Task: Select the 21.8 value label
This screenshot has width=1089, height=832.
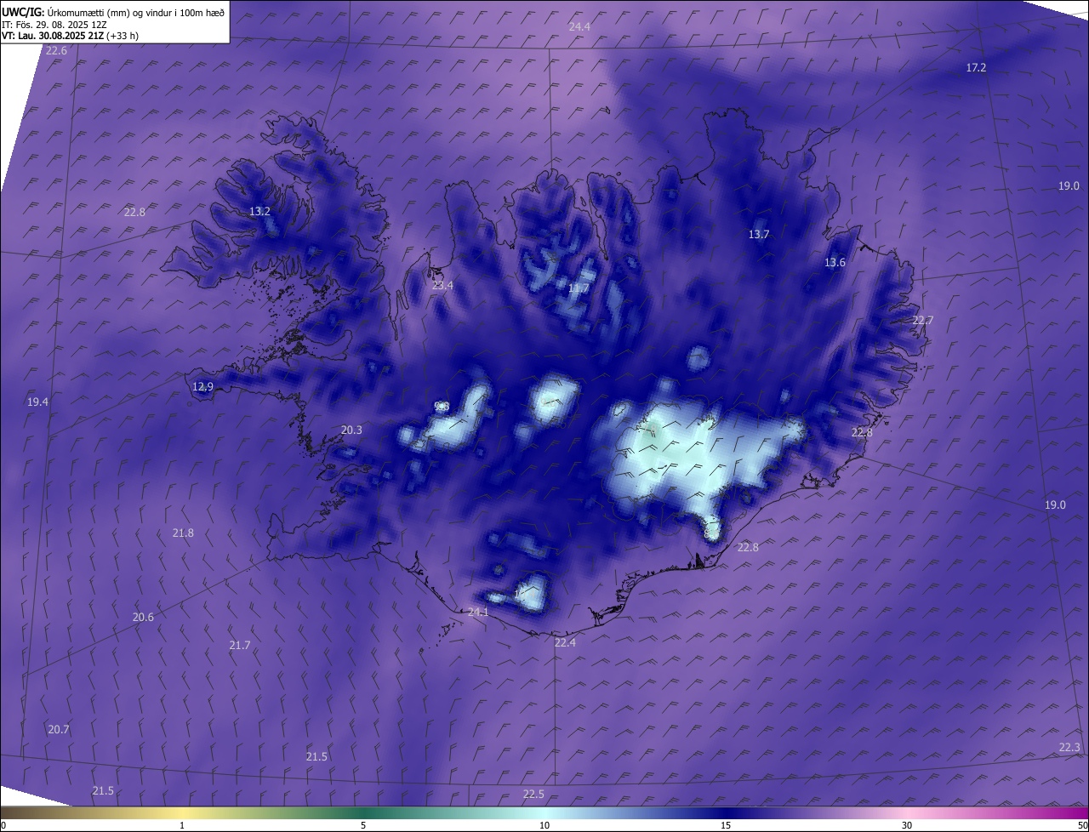Action: tap(183, 533)
